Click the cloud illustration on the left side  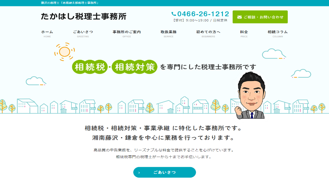[x=36, y=81]
